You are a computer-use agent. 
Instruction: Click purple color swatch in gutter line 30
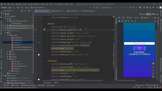pos(39,42)
